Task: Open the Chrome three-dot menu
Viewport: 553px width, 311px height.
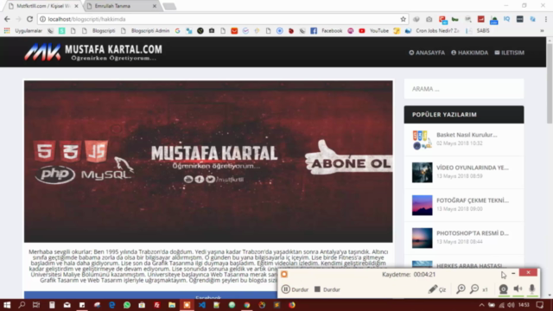Action: click(545, 19)
